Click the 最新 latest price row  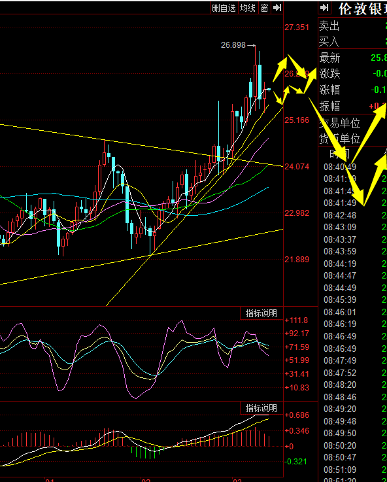[x=352, y=58]
